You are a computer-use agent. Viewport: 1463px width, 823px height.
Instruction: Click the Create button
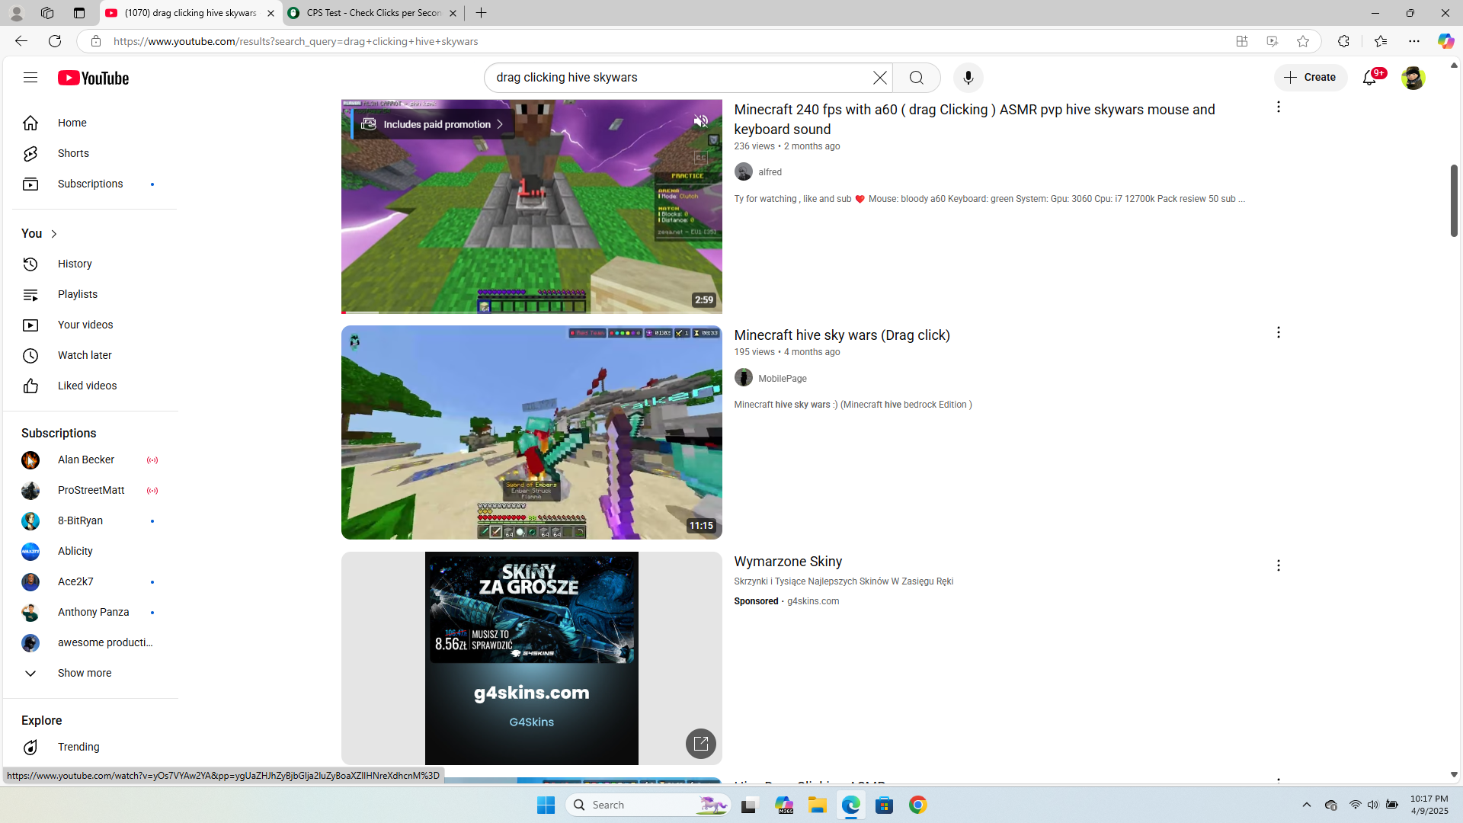tap(1311, 78)
